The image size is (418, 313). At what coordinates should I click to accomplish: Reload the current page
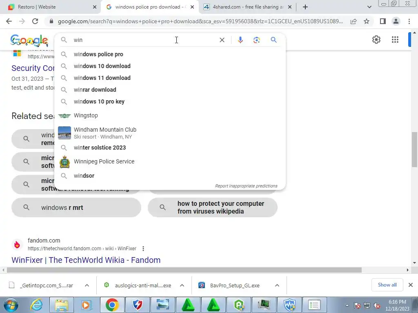pos(35,21)
